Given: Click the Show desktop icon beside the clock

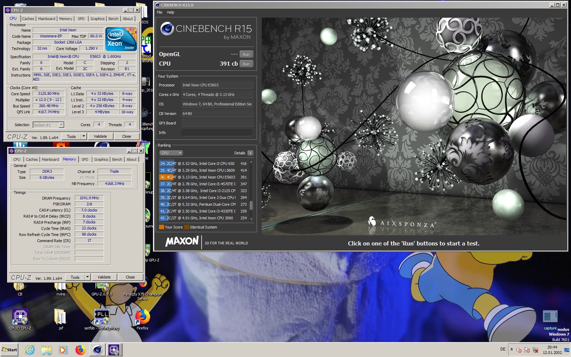Looking at the screenshot, I should point(567,350).
